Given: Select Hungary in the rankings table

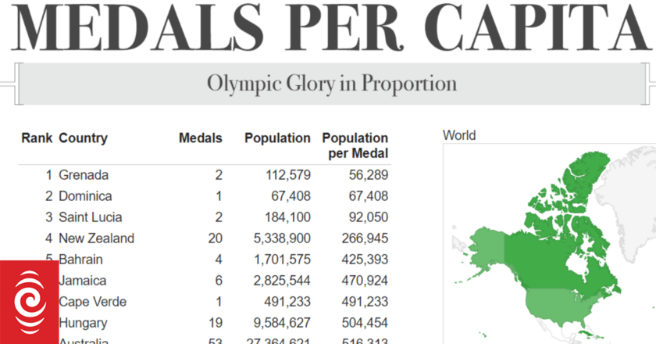Looking at the screenshot, I should coord(83,323).
